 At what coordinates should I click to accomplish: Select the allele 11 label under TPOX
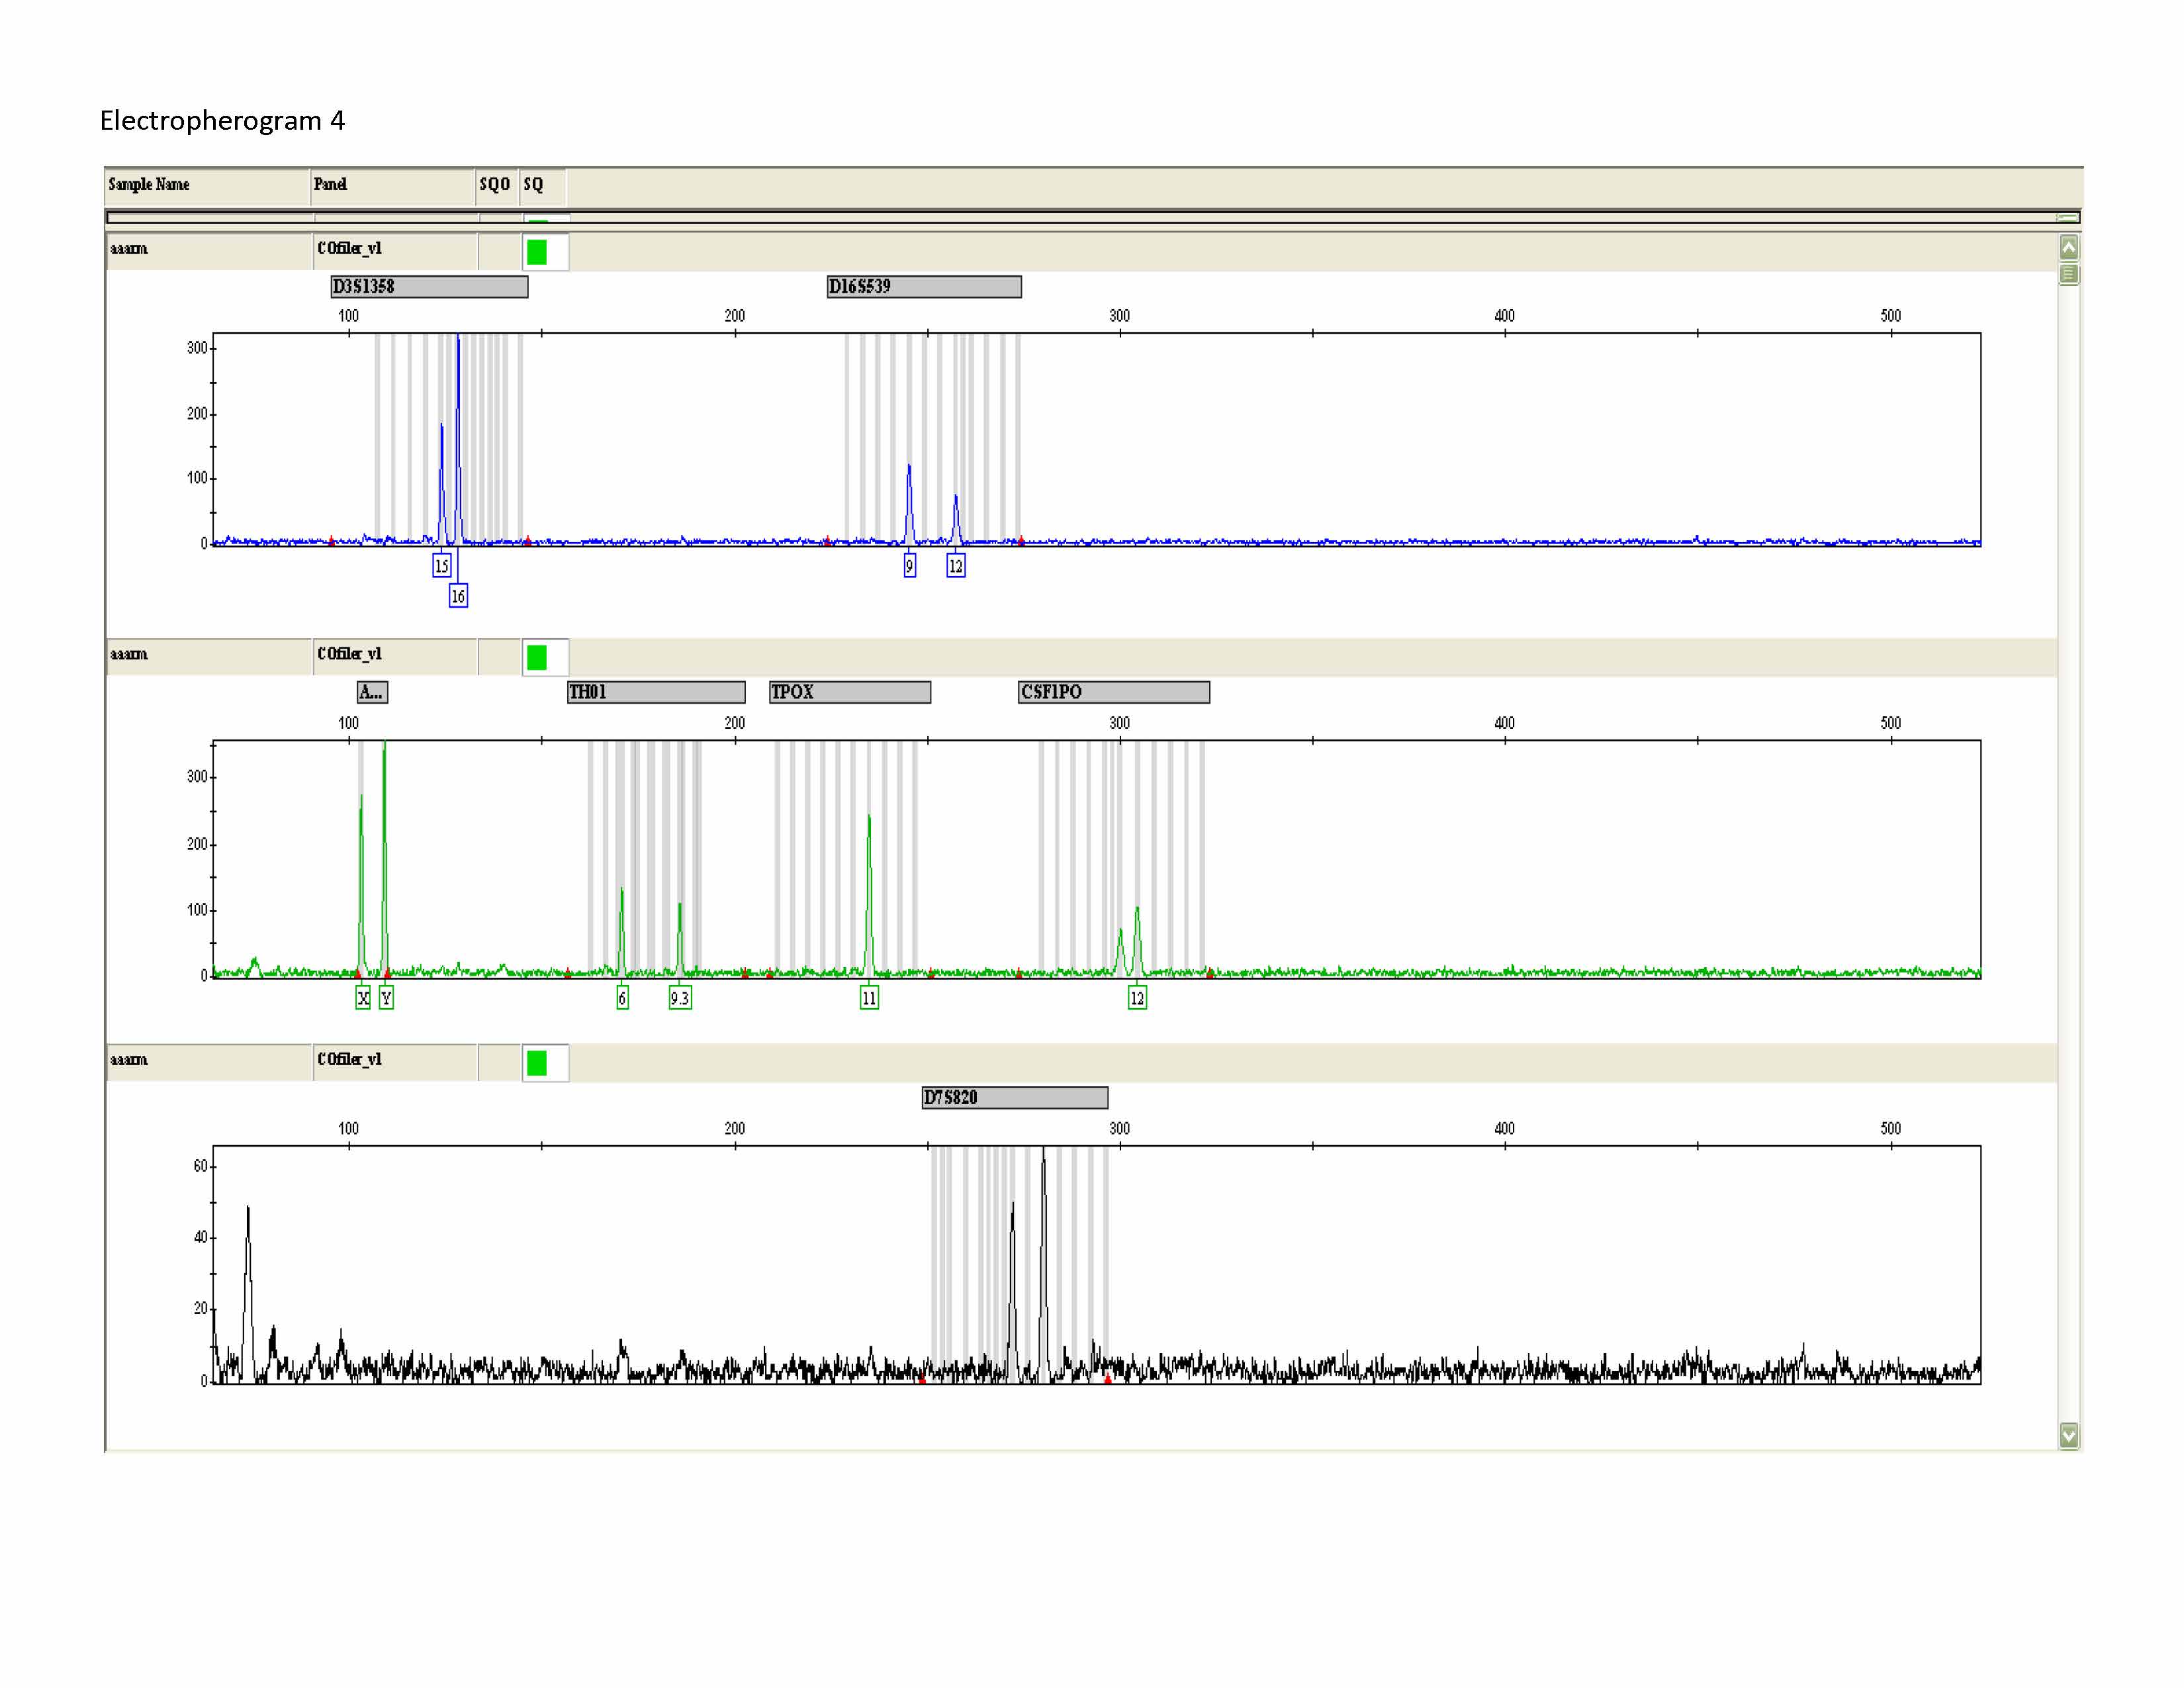pyautogui.click(x=869, y=998)
